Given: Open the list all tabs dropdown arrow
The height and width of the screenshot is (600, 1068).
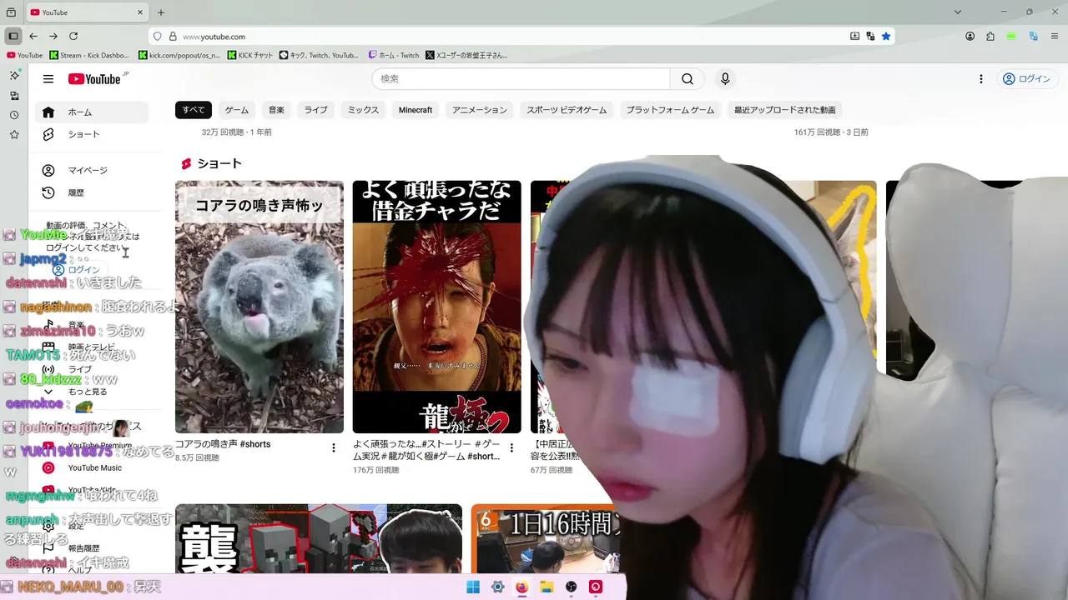Looking at the screenshot, I should [958, 12].
